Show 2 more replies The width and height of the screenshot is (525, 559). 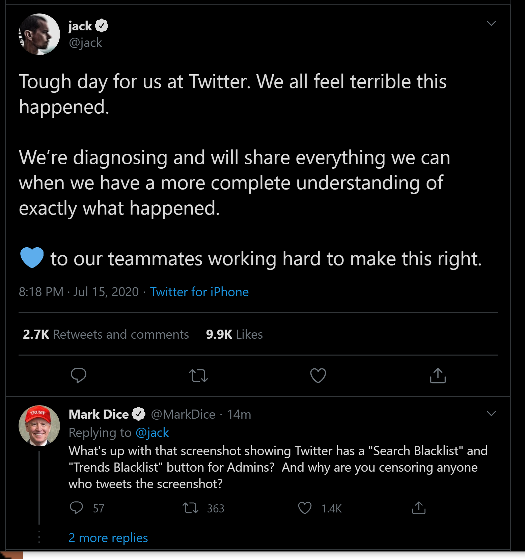pos(108,538)
